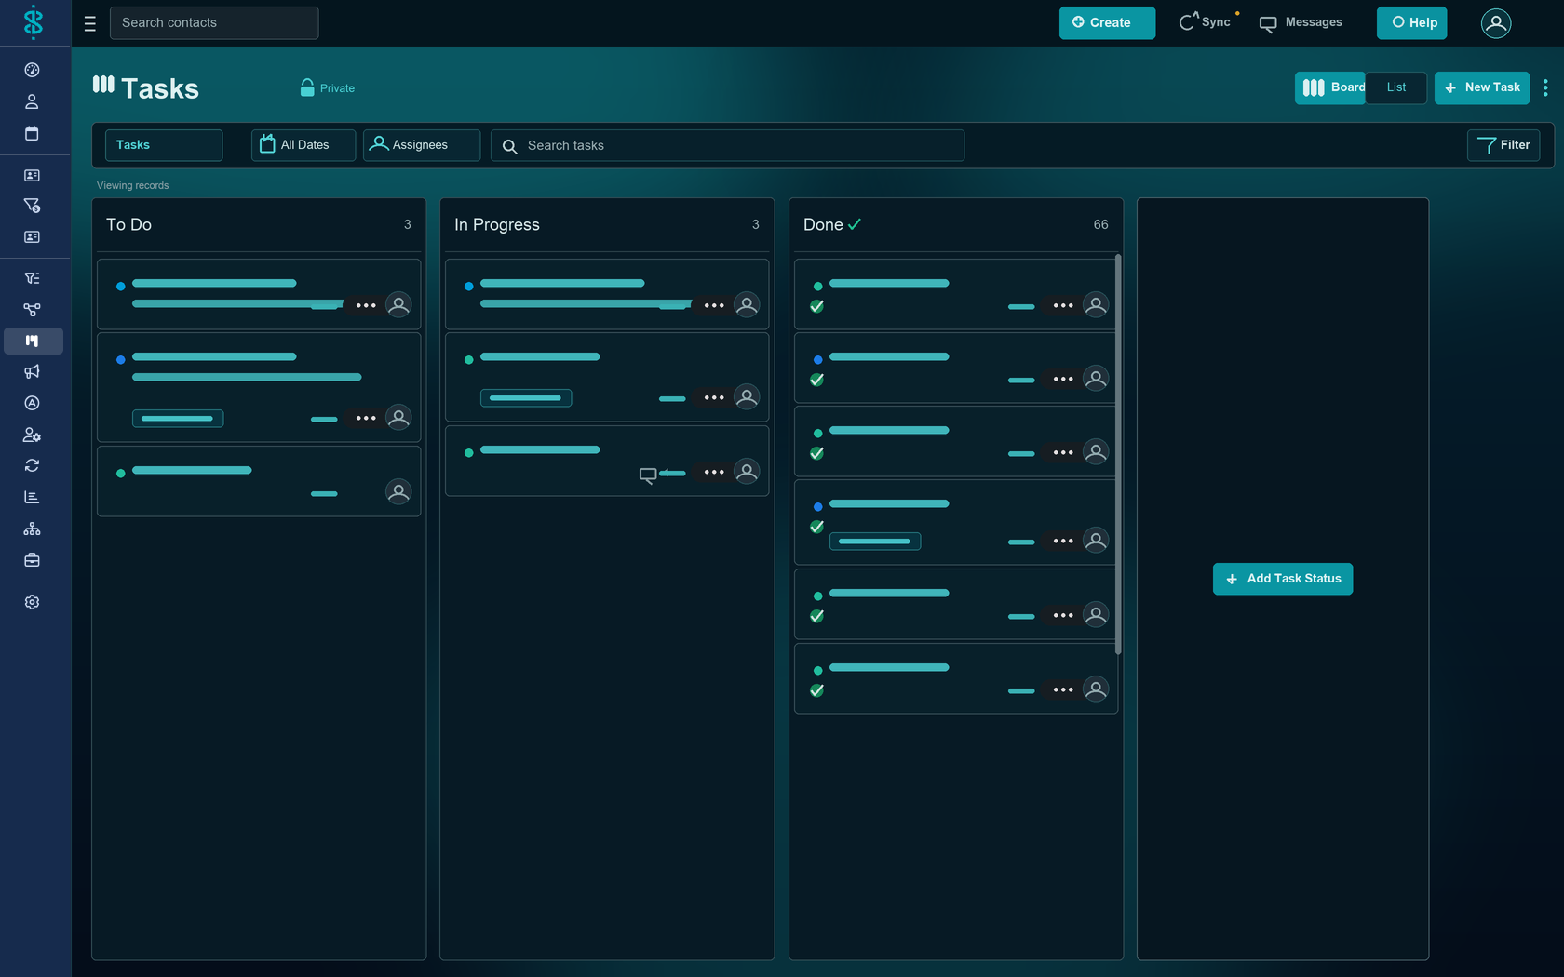This screenshot has height=977, width=1564.
Task: Click assignee avatar on first In Progress card
Action: 747,304
